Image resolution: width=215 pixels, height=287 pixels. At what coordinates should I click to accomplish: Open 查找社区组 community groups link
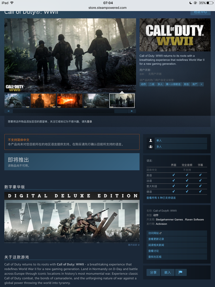176,257
